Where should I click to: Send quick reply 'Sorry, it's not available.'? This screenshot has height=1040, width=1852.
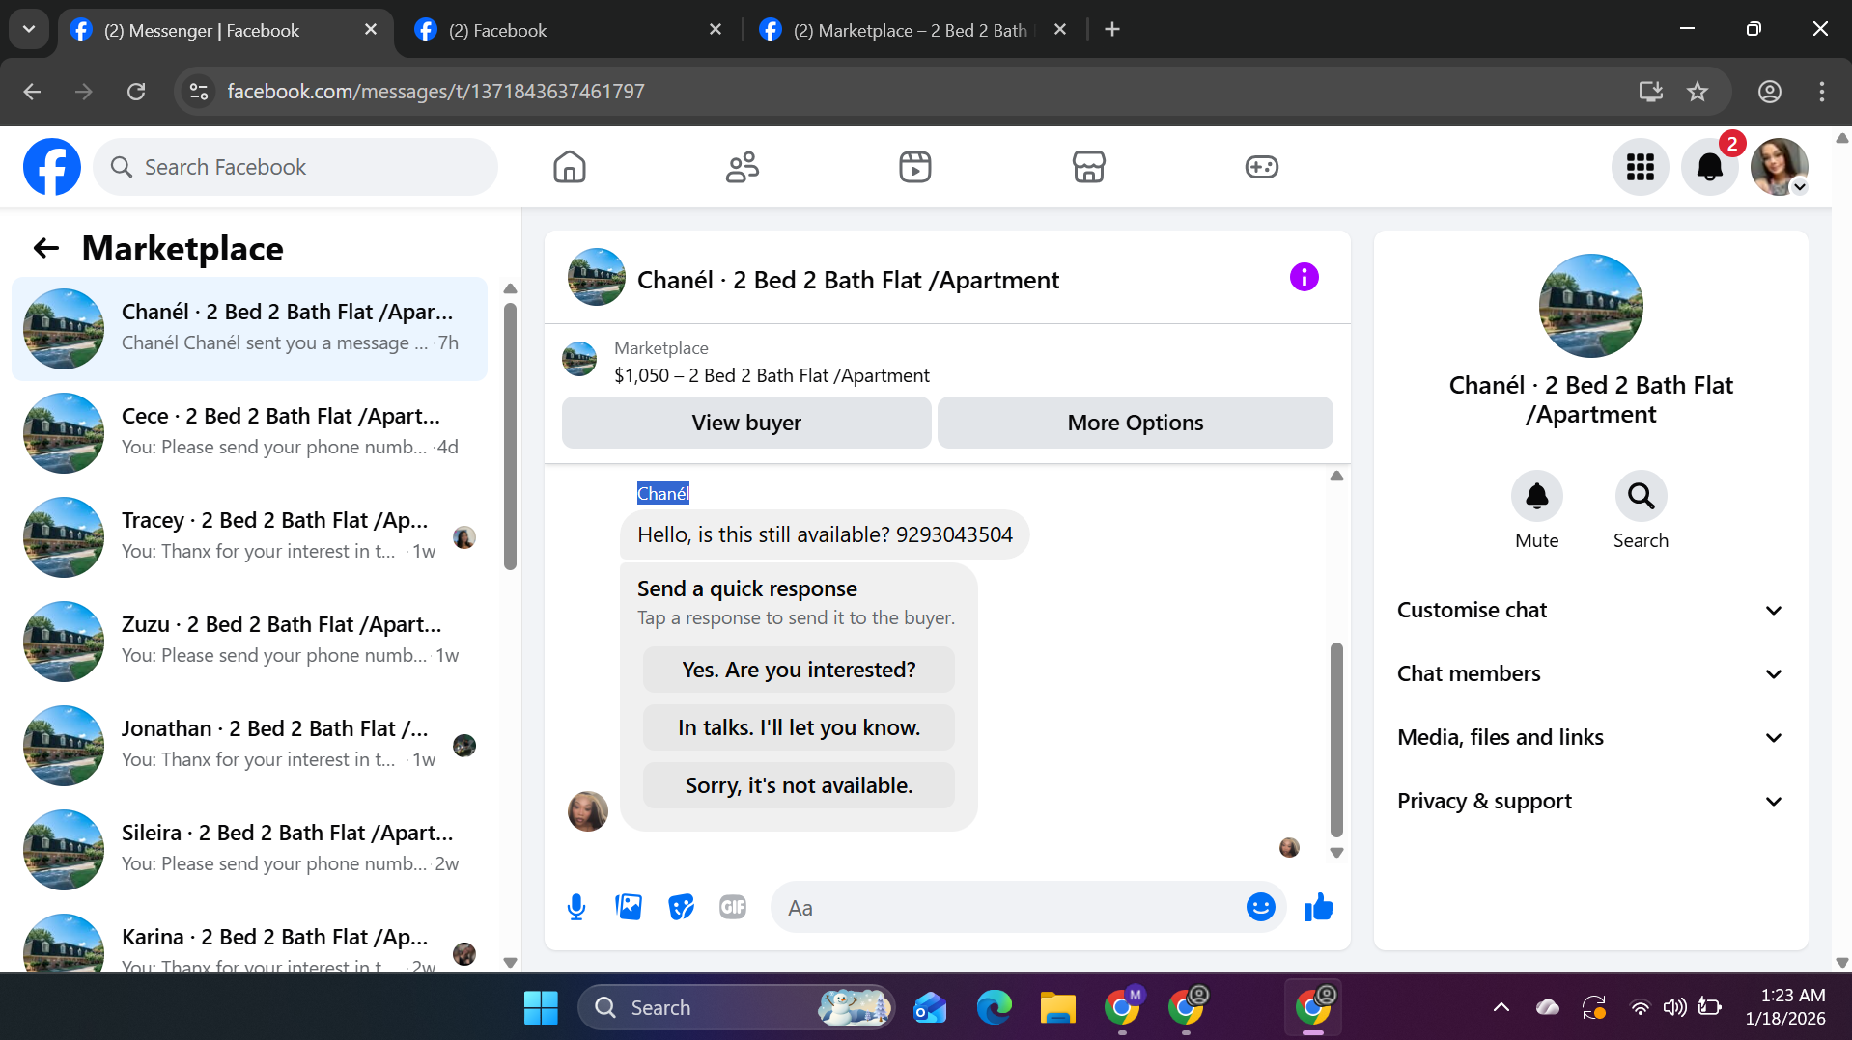coord(799,785)
